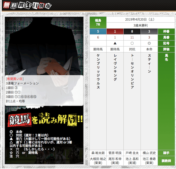Click the gray frame number 3 cell
This screenshot has height=169, width=176.
coord(149,31)
